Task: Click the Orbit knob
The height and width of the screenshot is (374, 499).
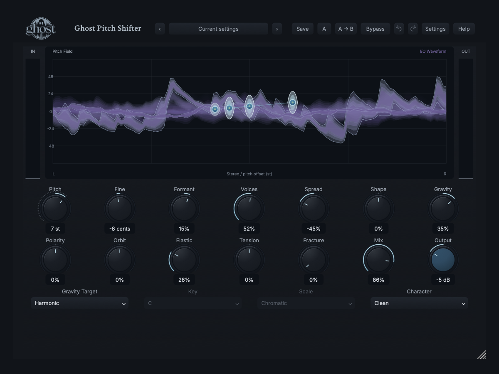Action: coord(120,259)
